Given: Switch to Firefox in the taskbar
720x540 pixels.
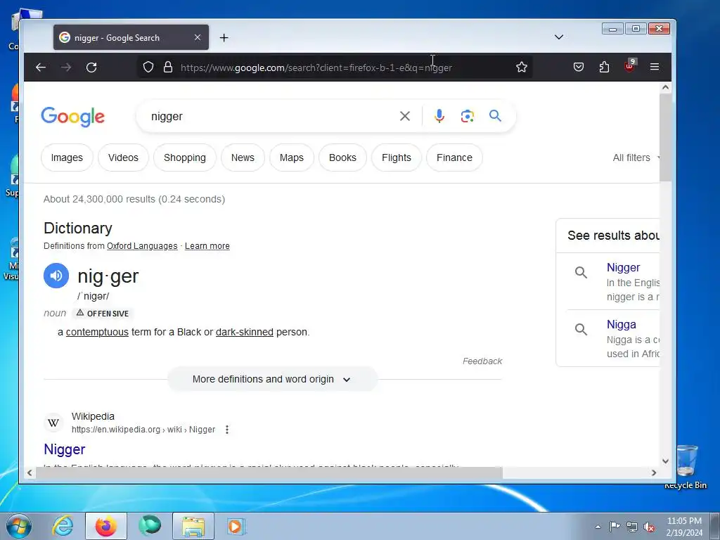Looking at the screenshot, I should 106,526.
